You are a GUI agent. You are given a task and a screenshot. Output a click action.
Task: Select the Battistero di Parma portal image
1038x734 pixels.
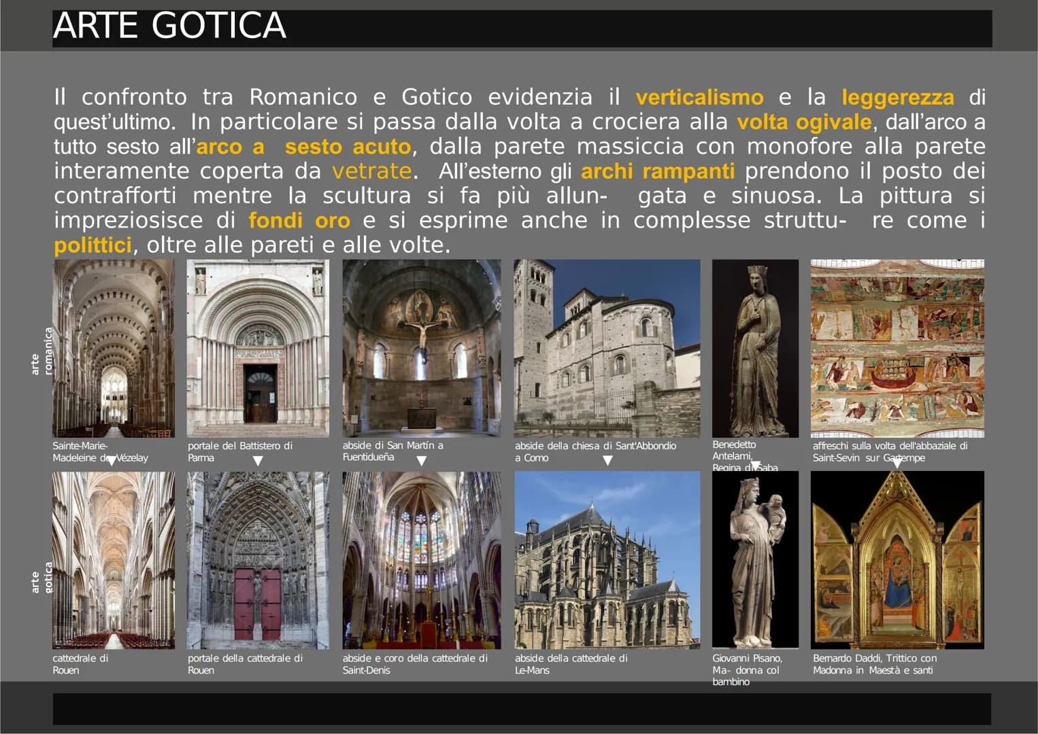coord(258,348)
